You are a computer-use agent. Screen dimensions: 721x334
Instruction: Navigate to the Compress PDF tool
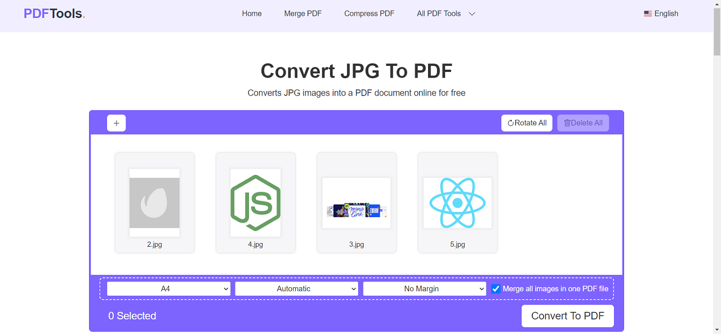coord(369,13)
